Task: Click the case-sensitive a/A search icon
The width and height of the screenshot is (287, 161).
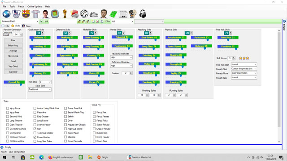Action: tap(46, 21)
